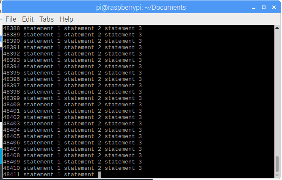Click line number 48403

[x=11, y=124]
